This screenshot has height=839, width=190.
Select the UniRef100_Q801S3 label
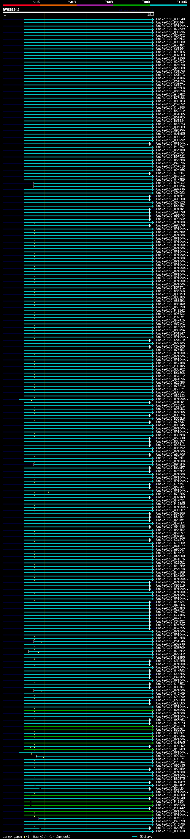point(170,396)
